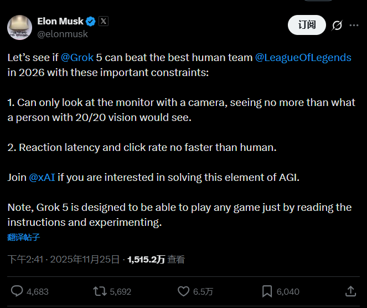This screenshot has width=367, height=308.
Task: Click the share upload icon
Action: [x=350, y=291]
